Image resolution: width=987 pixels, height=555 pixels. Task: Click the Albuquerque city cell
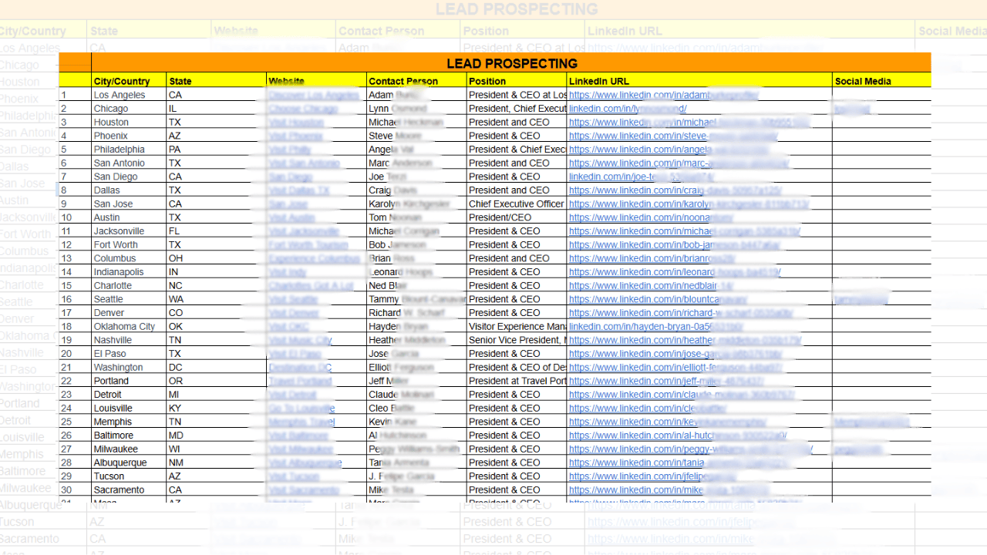click(x=129, y=462)
